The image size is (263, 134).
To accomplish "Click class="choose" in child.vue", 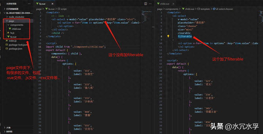I will [x=187, y=26].
